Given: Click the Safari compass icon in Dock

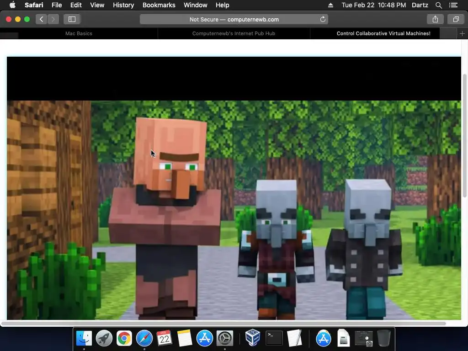Looking at the screenshot, I should pos(144,338).
